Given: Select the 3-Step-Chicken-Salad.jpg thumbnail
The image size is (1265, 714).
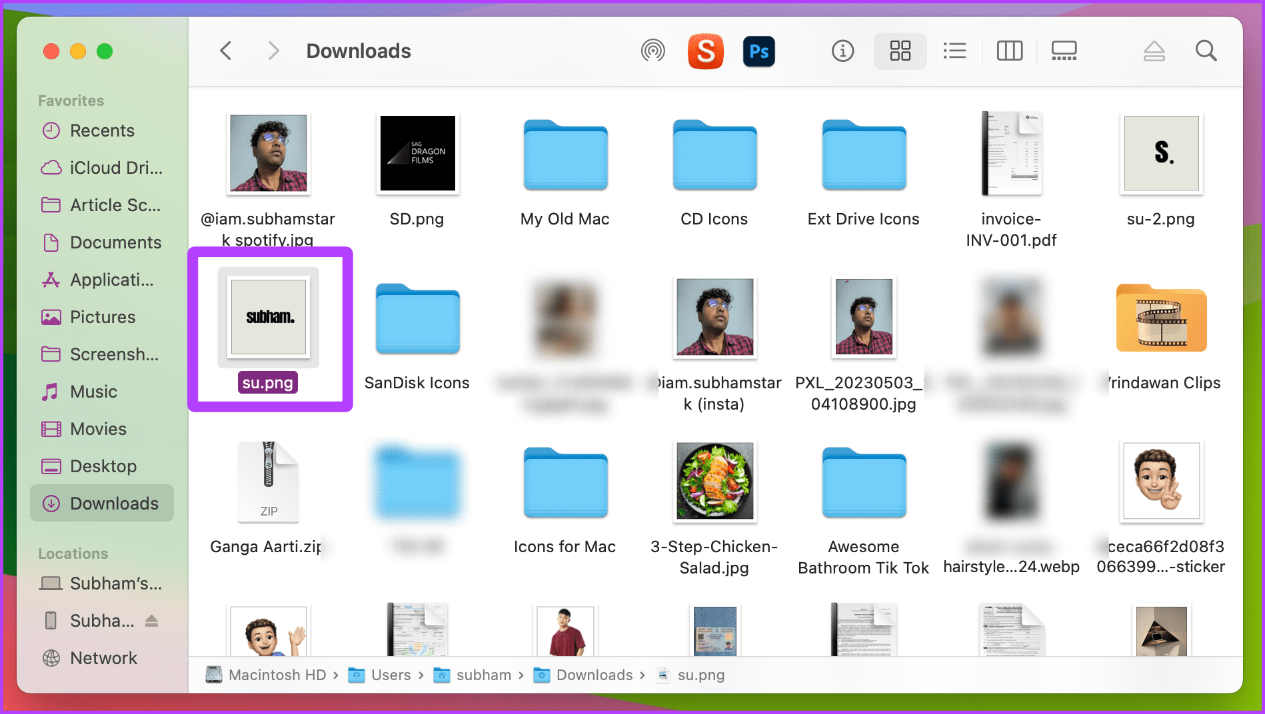Looking at the screenshot, I should click(714, 481).
